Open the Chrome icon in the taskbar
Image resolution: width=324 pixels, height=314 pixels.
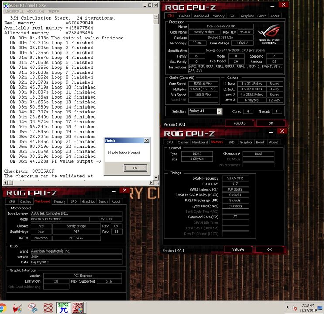(3, 307)
